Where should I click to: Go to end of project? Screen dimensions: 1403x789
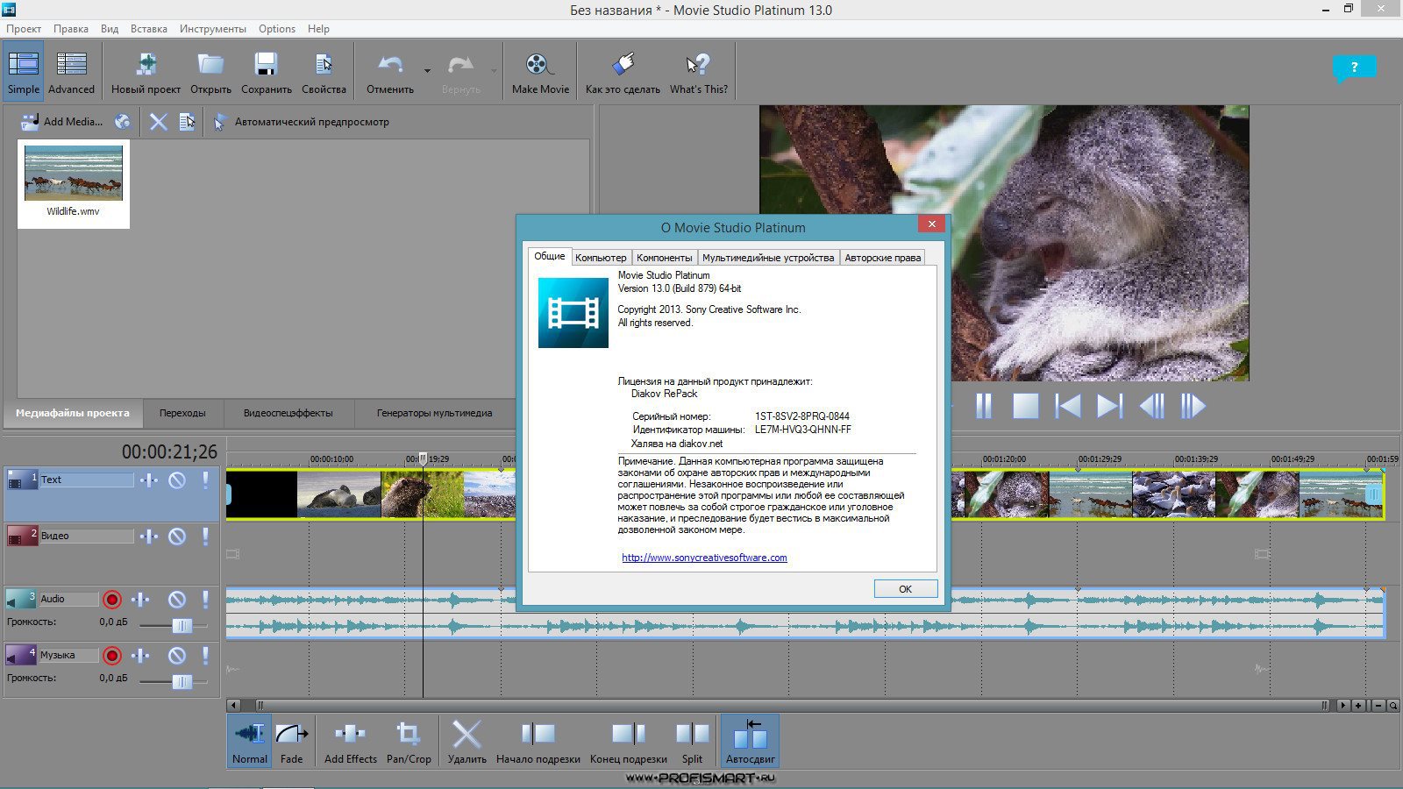tap(1109, 406)
